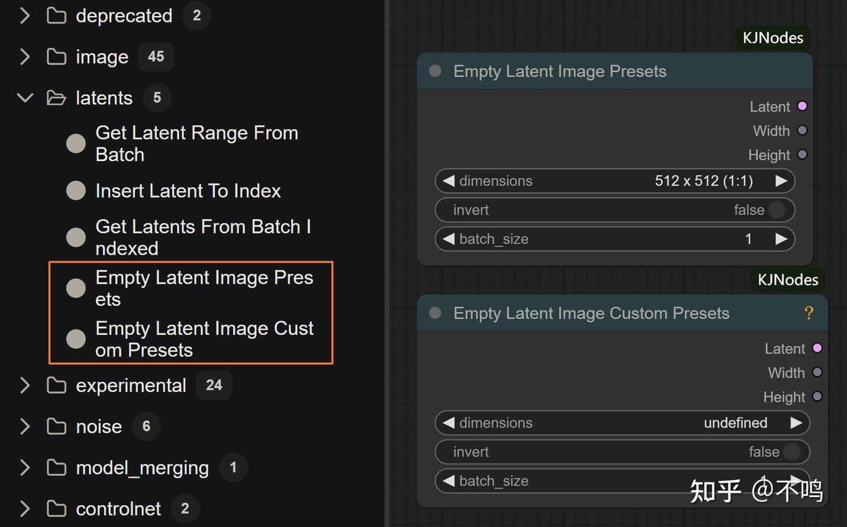Choose Empty Latent Image Custom Presets in the node list
This screenshot has height=527, width=847.
(204, 339)
